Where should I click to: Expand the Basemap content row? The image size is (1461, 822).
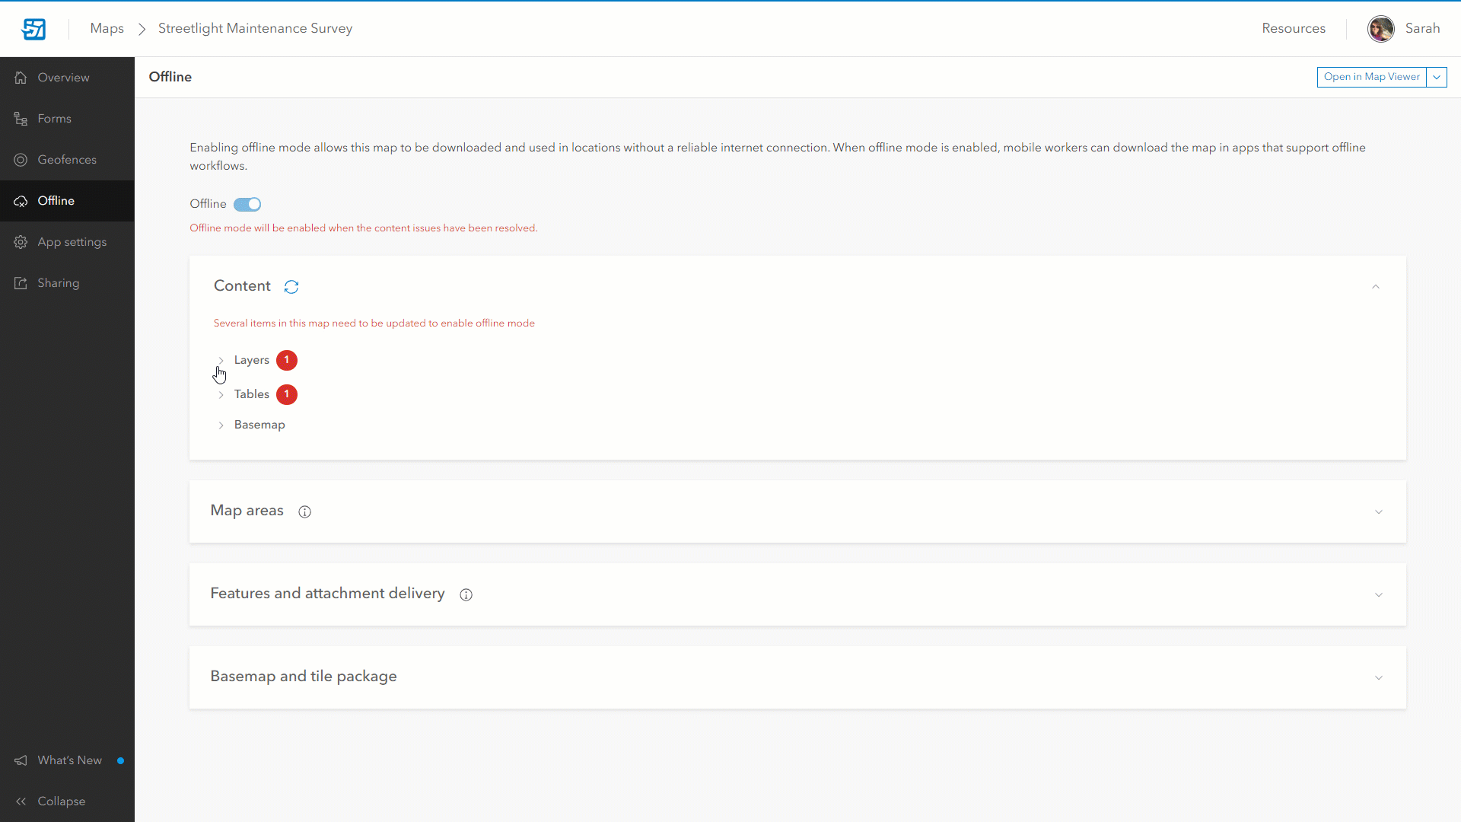[x=221, y=425]
